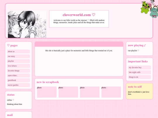Select the third scrapbook photo placeholder
The height and width of the screenshot is (118, 158).
[90, 92]
